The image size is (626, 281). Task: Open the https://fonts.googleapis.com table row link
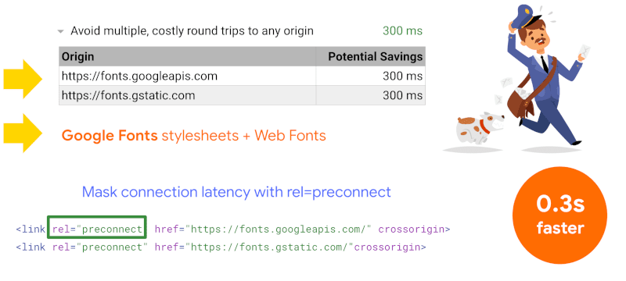(x=139, y=76)
